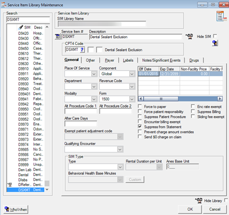Click the disguise icon next to Hide Library

(x=199, y=200)
